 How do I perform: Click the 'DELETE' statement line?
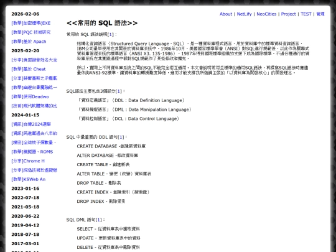(108, 248)
